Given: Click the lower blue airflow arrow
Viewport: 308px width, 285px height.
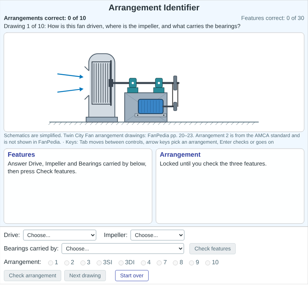Looking at the screenshot, I should tap(70, 90).
